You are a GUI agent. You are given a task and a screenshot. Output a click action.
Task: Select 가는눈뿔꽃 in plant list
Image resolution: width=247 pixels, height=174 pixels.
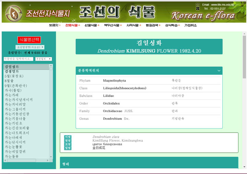pyautogui.click(x=13, y=147)
